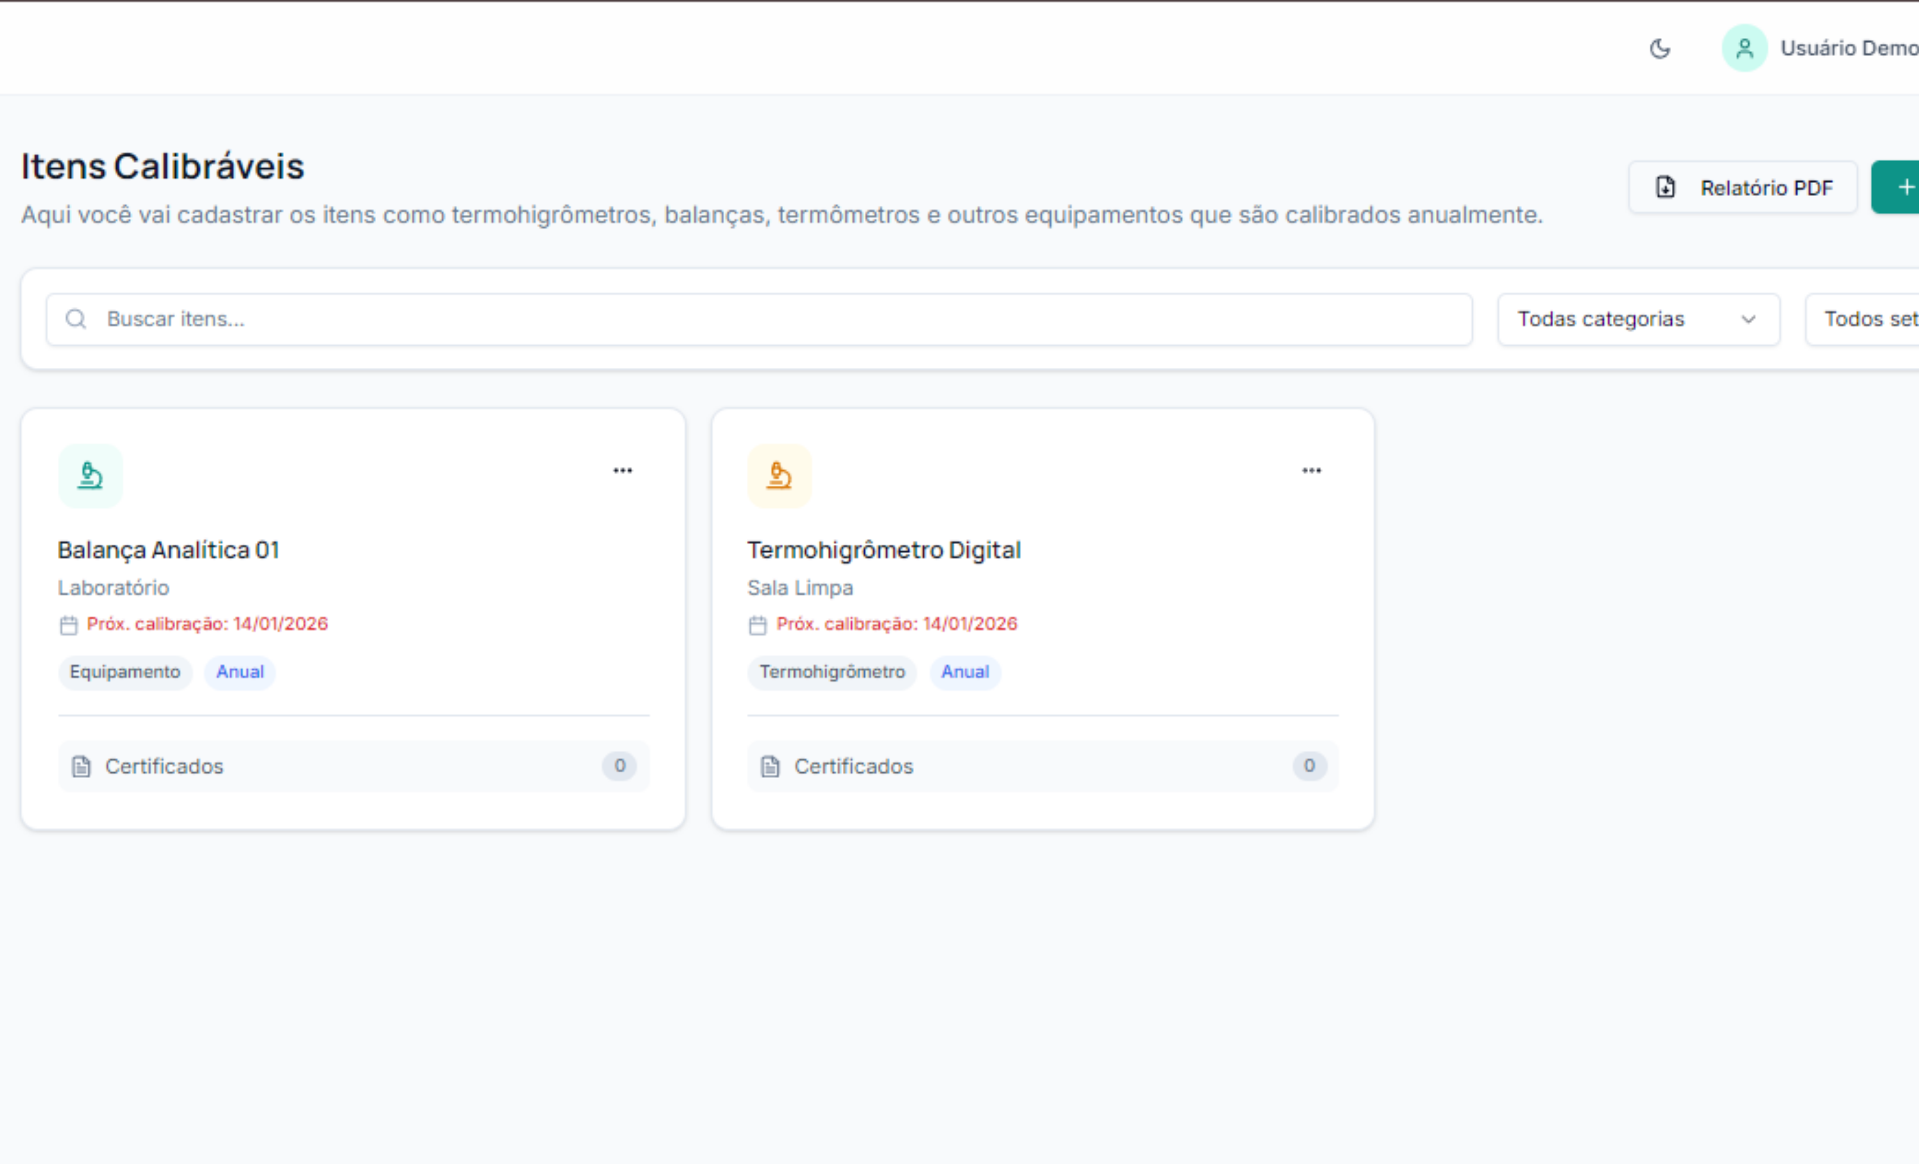The width and height of the screenshot is (1919, 1164).
Task: Click the green microscope icon on Balança card
Action: click(90, 475)
